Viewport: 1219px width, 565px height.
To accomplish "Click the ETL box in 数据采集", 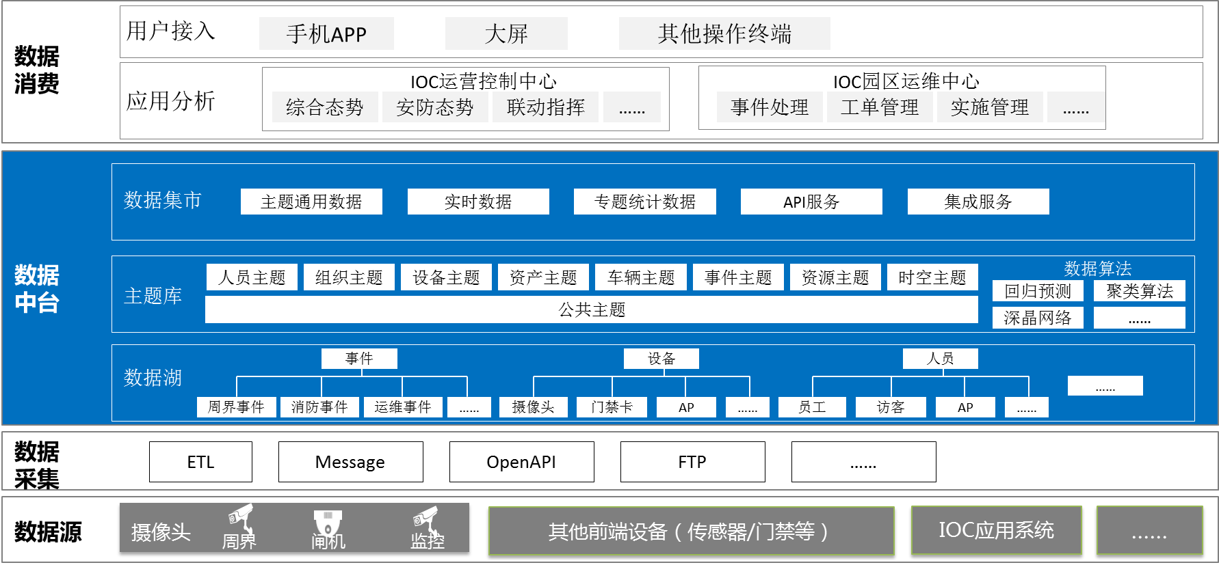I will (200, 462).
